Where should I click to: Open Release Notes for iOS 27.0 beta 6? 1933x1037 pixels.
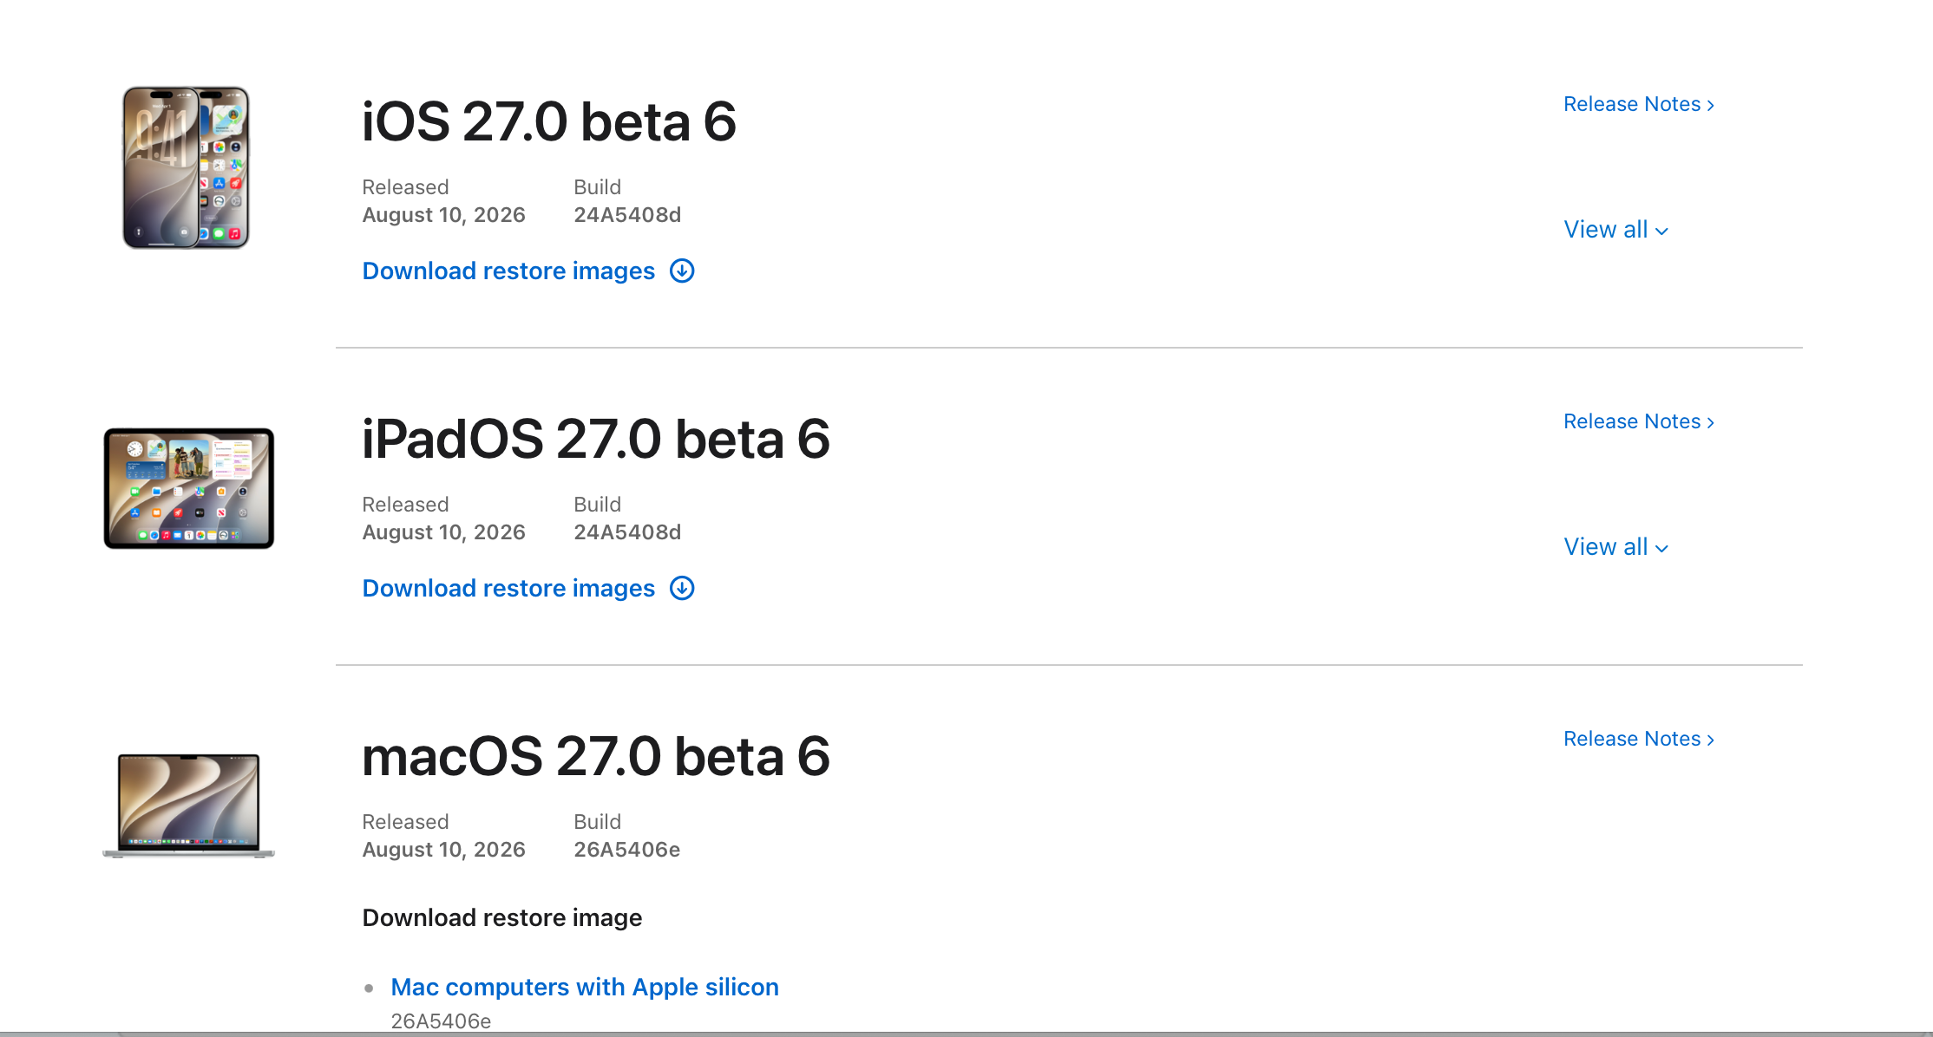(1639, 104)
